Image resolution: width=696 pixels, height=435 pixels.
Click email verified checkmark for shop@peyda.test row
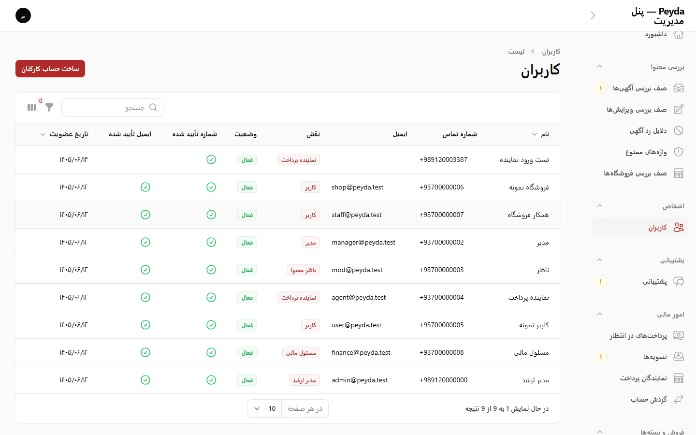(145, 187)
